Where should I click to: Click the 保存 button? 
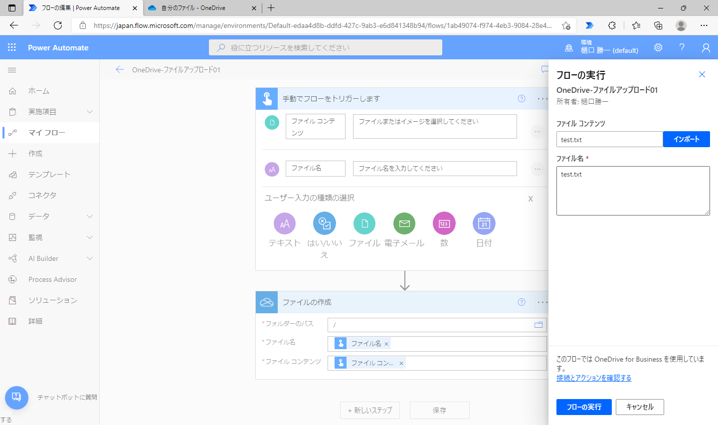pos(440,410)
